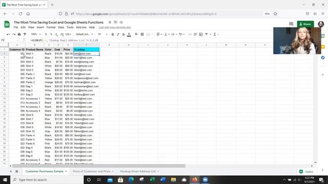Click the Explore button
The image size is (328, 184).
click(306, 172)
